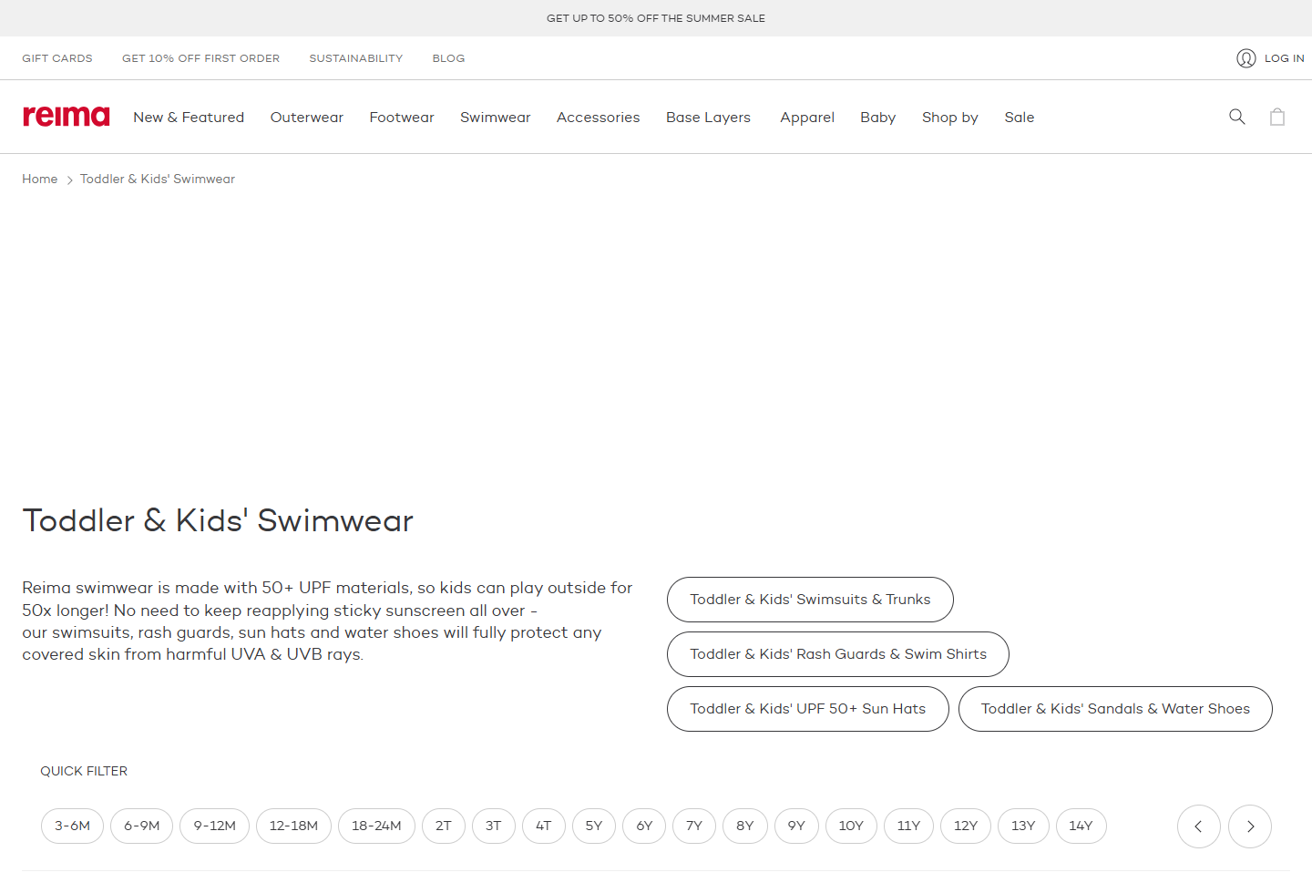1312x893 pixels.
Task: Select the 9Y size filter
Action: pos(796,826)
